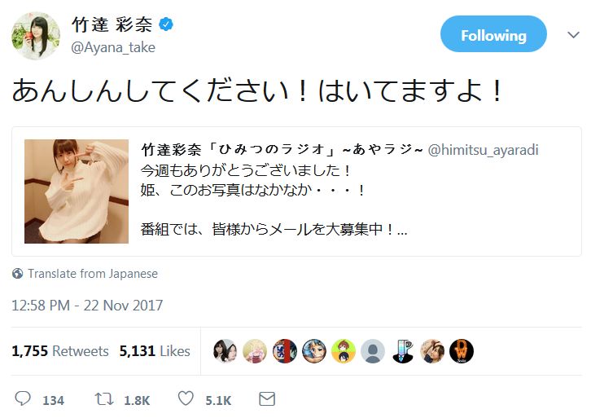Click the blue verified badge
The width and height of the screenshot is (591, 418).
(x=166, y=25)
